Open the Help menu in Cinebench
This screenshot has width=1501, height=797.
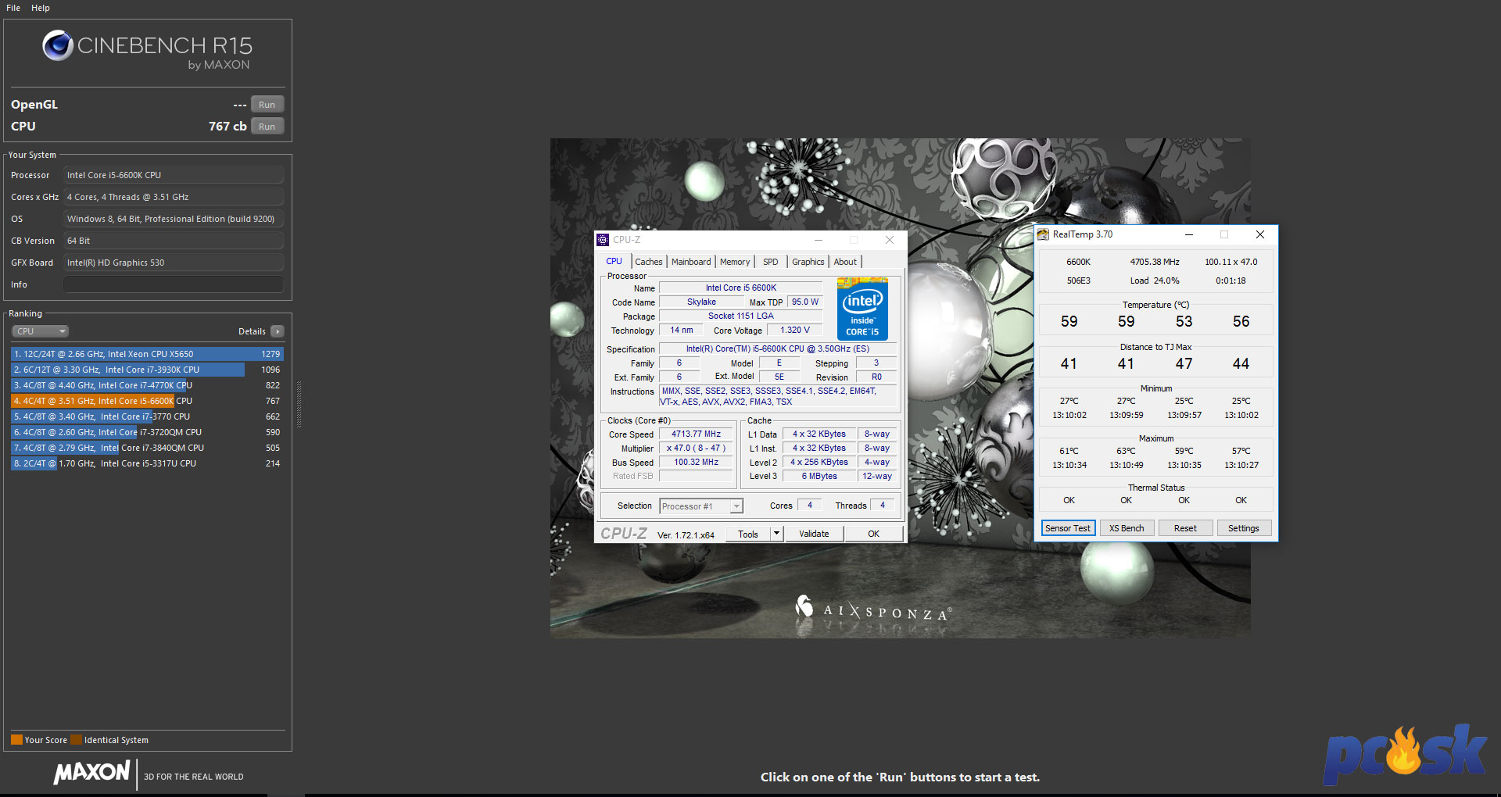click(x=41, y=8)
